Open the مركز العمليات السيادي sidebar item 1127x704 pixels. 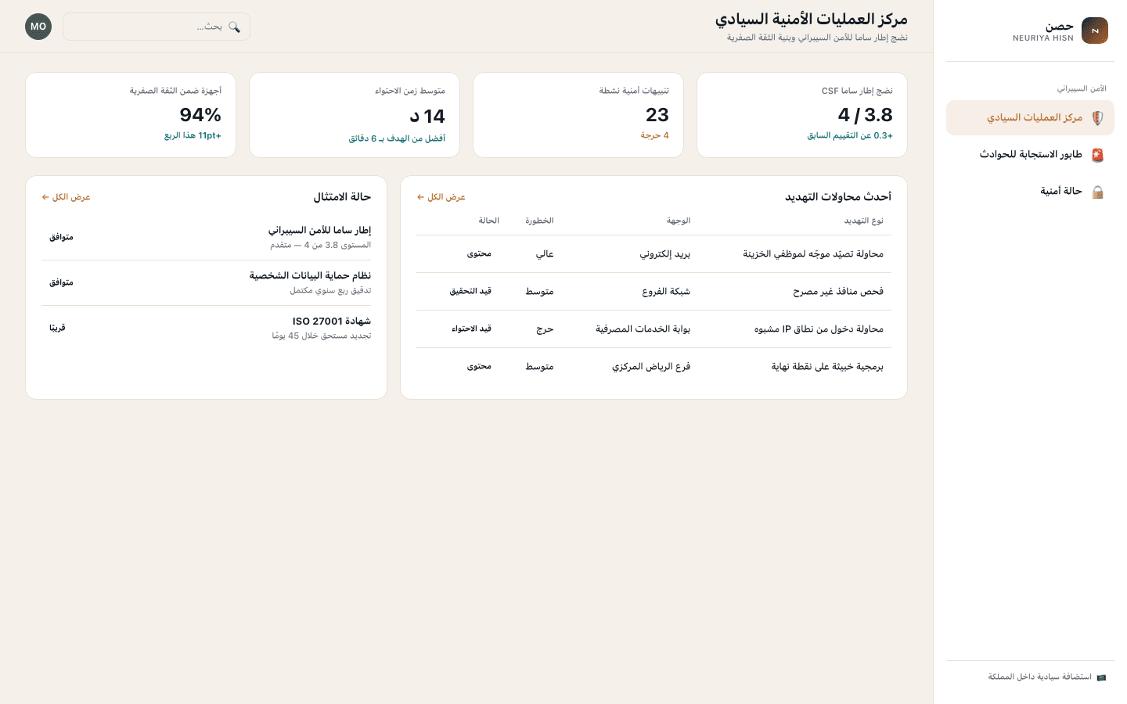[1030, 118]
